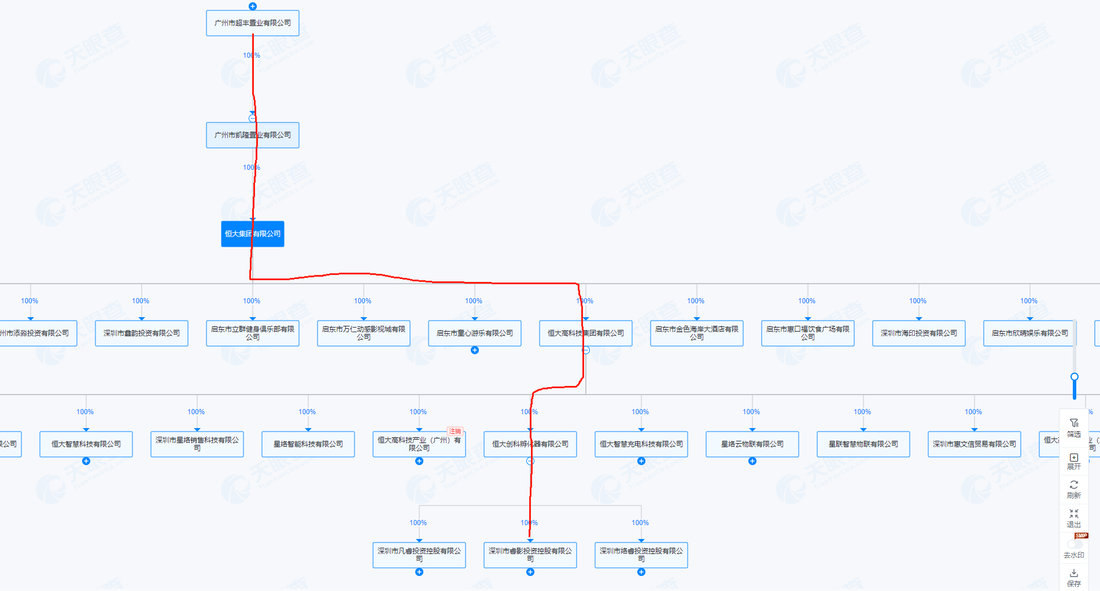Expand 恒大智慧充电科技有限公司 children

click(641, 461)
